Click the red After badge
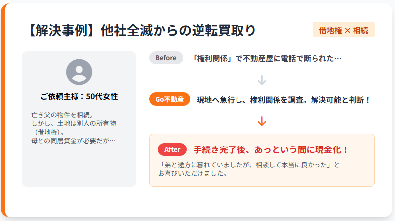395x221 pixels. point(172,149)
